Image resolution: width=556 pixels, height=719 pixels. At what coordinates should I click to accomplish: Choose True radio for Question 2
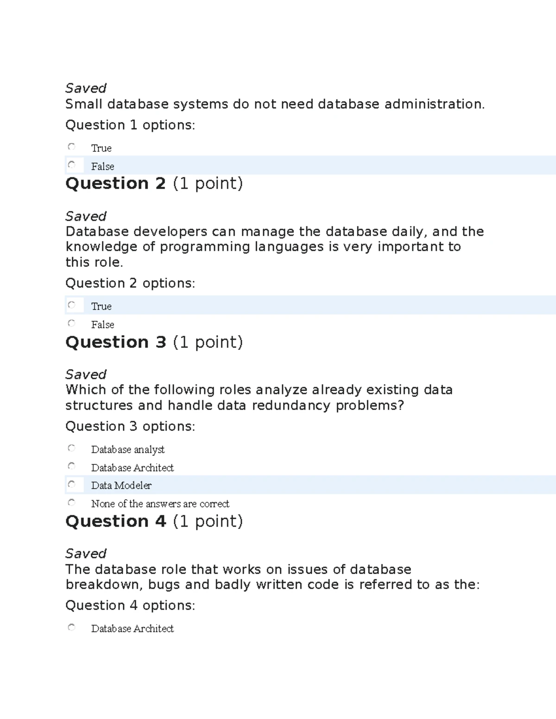(71, 305)
